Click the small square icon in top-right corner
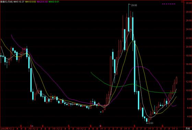Image resolution: width=192 pixels, height=130 pixels. point(182,2)
